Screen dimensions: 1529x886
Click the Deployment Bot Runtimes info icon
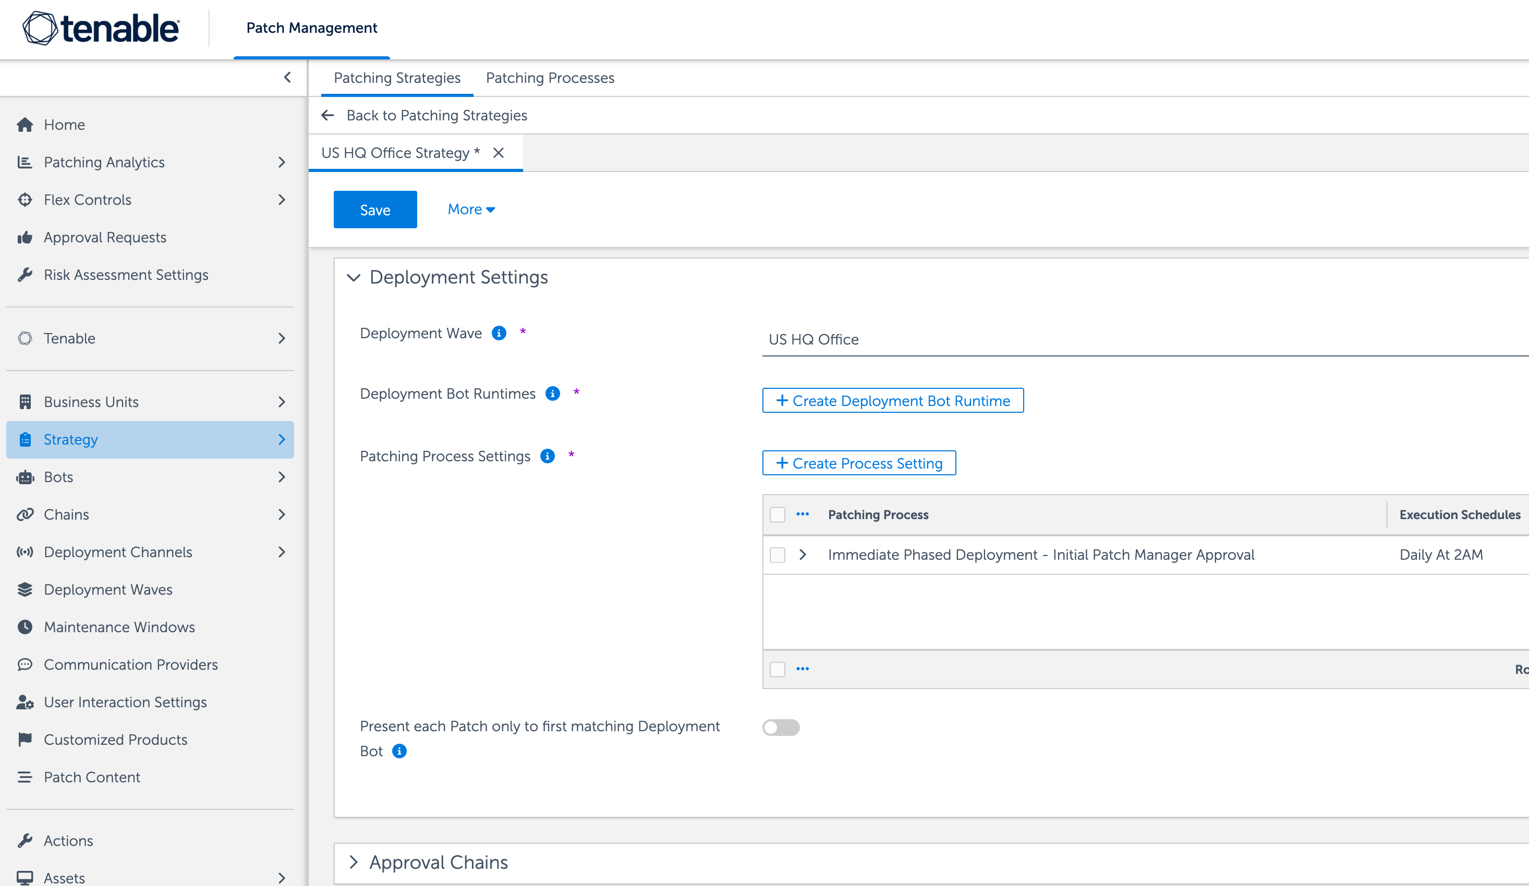coord(552,393)
